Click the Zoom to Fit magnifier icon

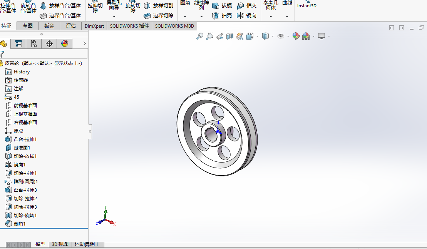199,36
